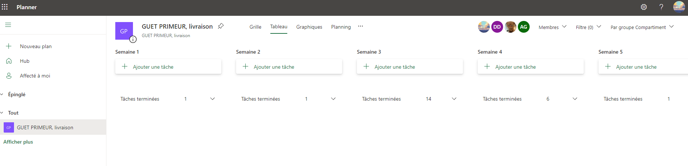Image resolution: width=688 pixels, height=166 pixels.
Task: Click the help question mark icon
Action: 661,7
